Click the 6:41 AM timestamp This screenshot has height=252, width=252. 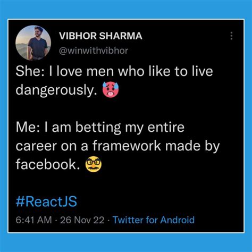(33, 220)
